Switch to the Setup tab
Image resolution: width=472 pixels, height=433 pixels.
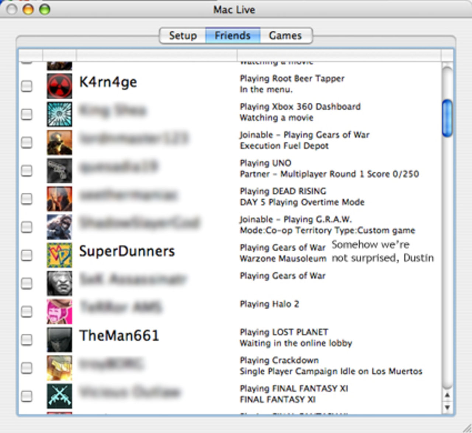183,36
